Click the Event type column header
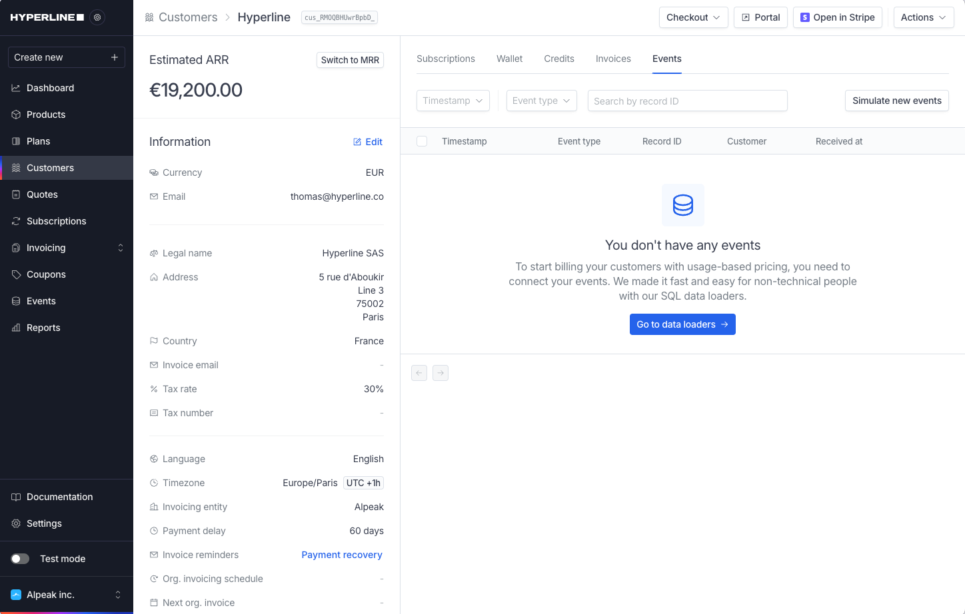This screenshot has height=614, width=965. click(x=579, y=141)
